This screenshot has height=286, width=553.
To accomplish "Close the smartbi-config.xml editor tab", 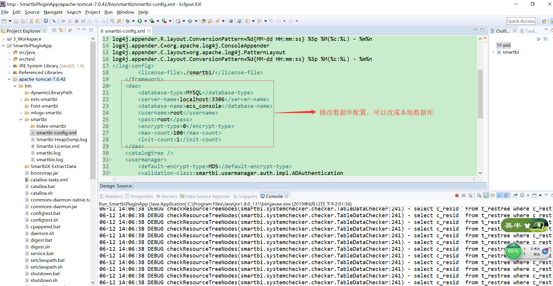I will [x=149, y=31].
